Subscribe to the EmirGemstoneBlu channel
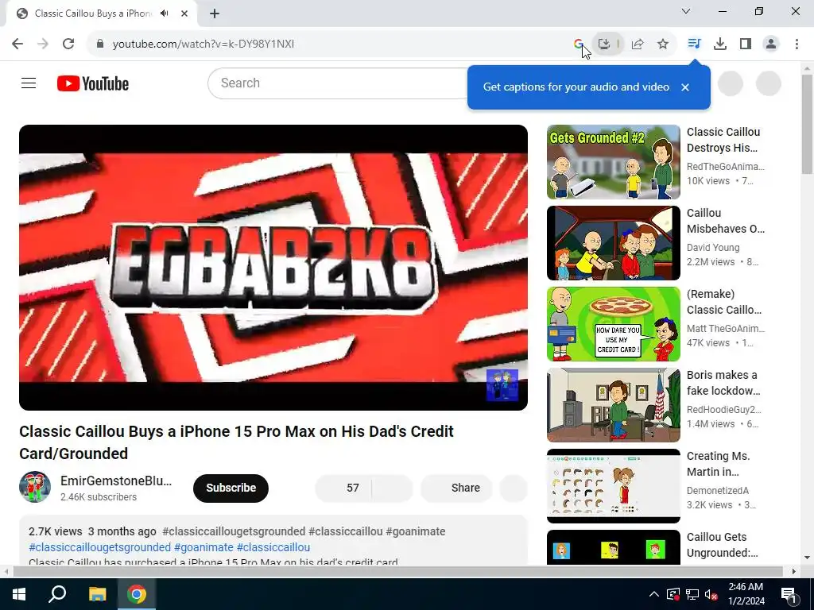Viewport: 814px width, 610px height. point(231,488)
